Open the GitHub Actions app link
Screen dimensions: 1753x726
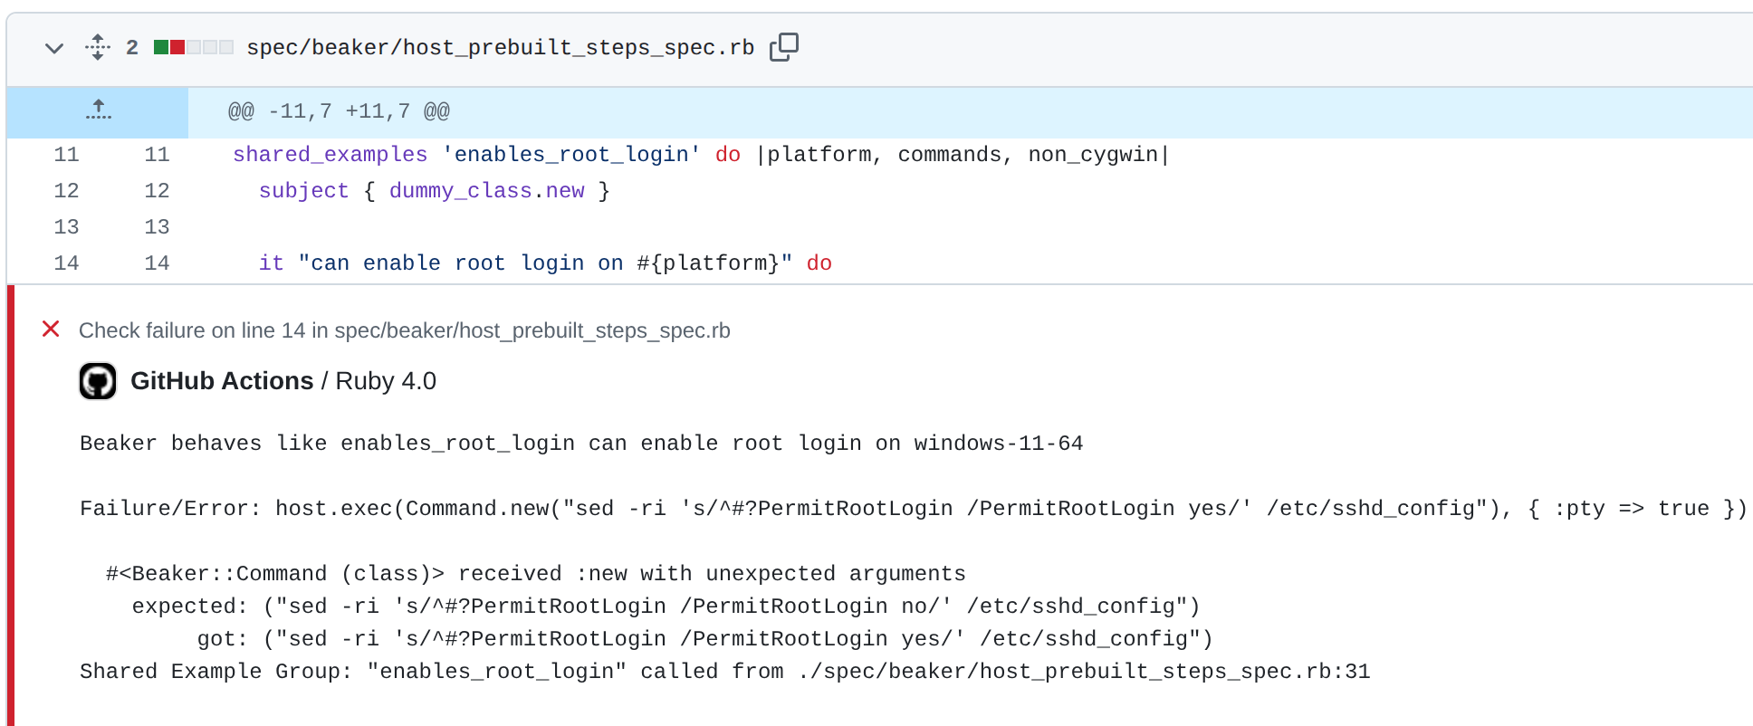(222, 381)
